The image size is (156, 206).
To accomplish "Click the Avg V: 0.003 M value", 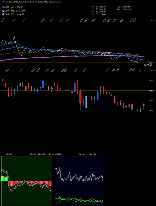I will click(123, 7).
